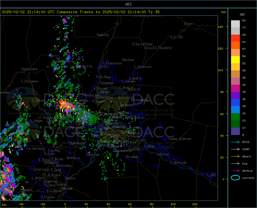Click the -20 tick on horizontal axis
Image resolution: width=257 pixels, height=208 pixels.
[x=43, y=204]
